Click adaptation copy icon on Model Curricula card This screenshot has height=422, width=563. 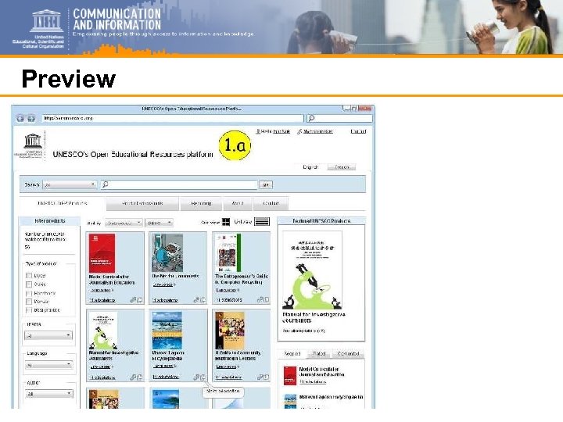pyautogui.click(x=139, y=299)
